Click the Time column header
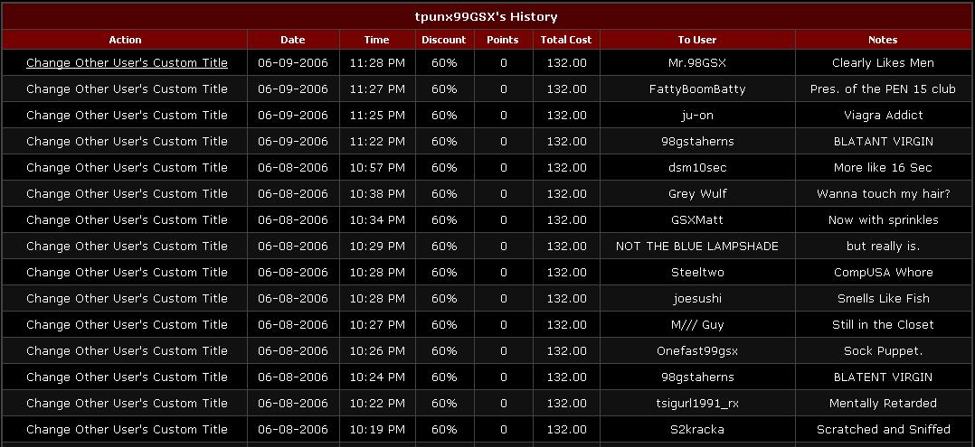This screenshot has height=447, width=975. tap(376, 40)
